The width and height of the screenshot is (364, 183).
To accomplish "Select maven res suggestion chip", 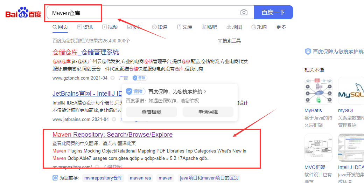I will [x=140, y=178].
